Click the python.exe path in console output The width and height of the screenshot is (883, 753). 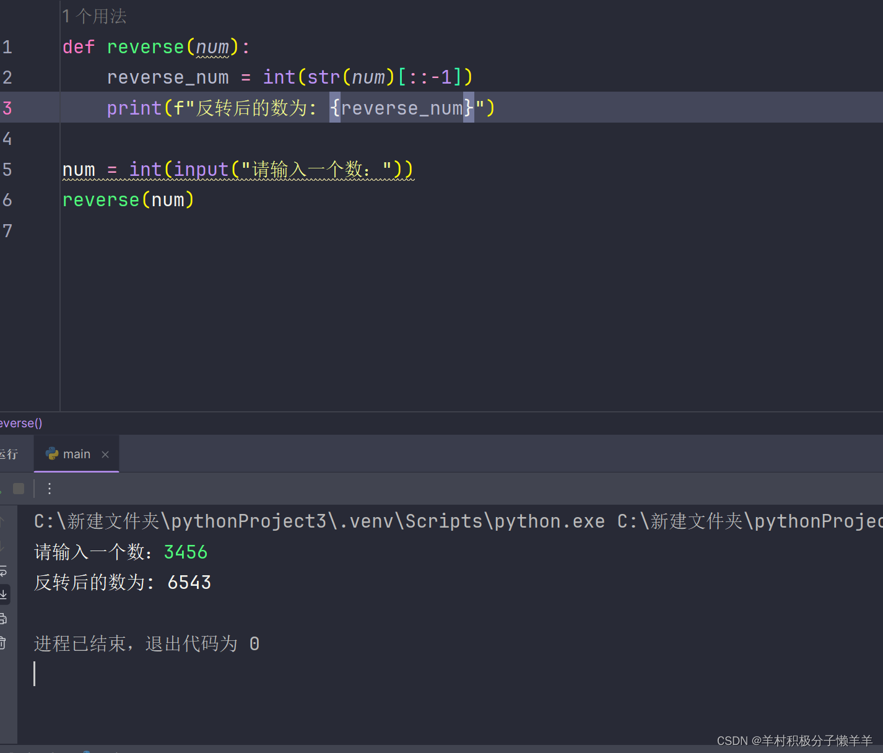coord(320,521)
